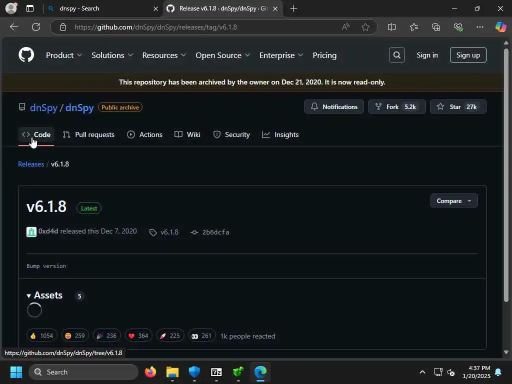Click the page vertical scrollbar thumb
512x384 pixels.
[x=506, y=175]
